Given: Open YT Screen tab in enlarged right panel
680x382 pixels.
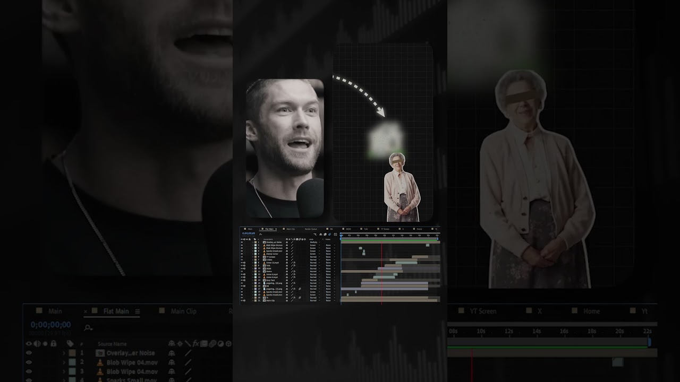Looking at the screenshot, I should (x=483, y=311).
